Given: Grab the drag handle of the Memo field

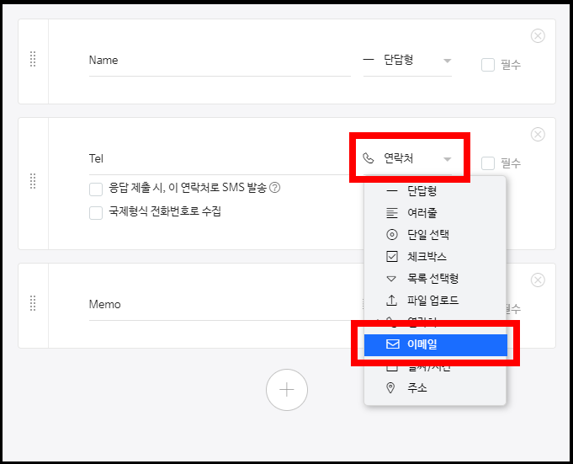Looking at the screenshot, I should 33,303.
